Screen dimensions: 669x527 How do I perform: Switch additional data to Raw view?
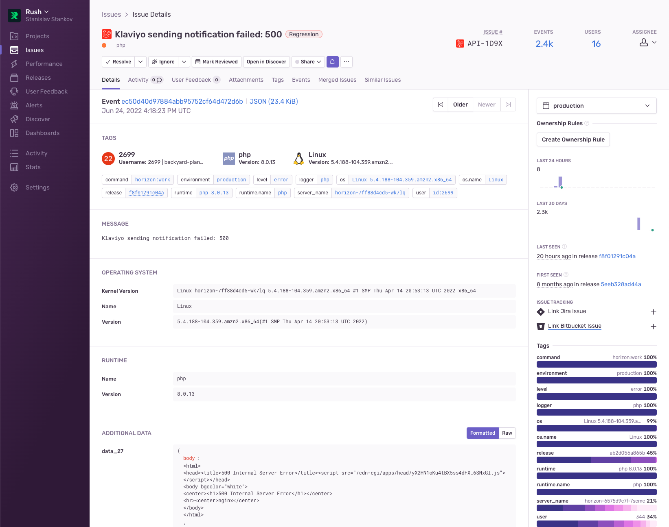pos(507,433)
